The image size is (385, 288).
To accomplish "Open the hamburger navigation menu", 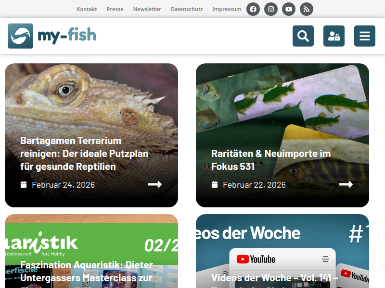I will coord(365,36).
